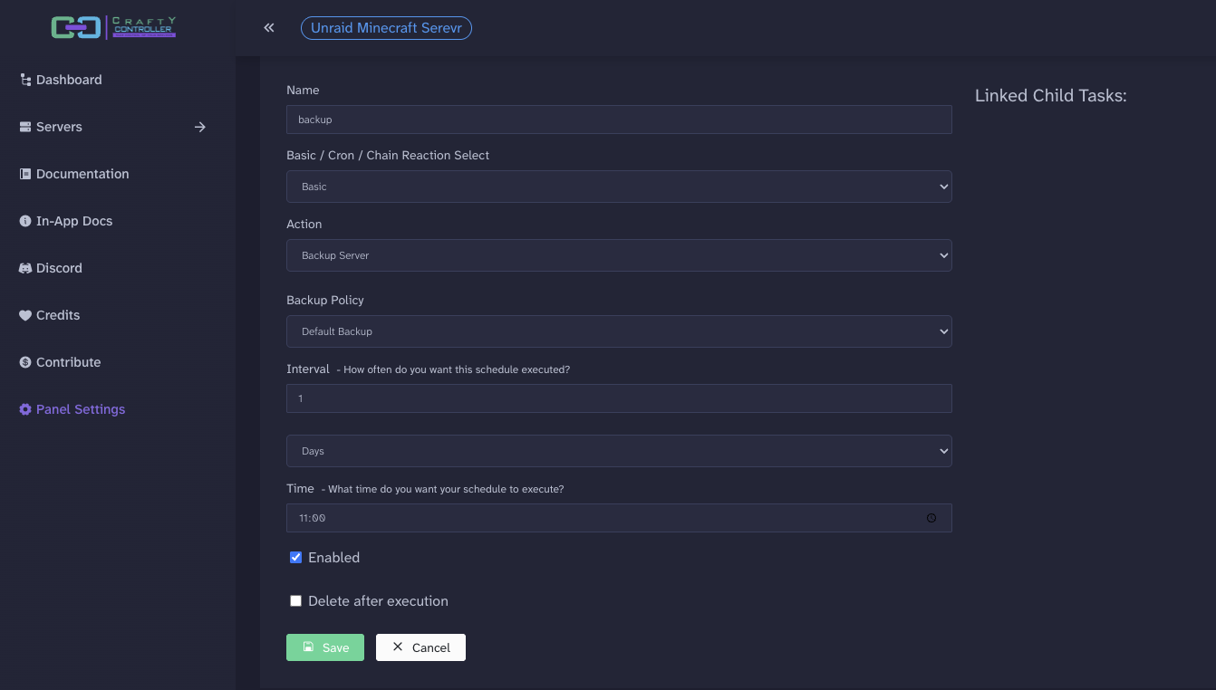Open Servers menu item
The height and width of the screenshot is (690, 1216).
[x=59, y=127]
